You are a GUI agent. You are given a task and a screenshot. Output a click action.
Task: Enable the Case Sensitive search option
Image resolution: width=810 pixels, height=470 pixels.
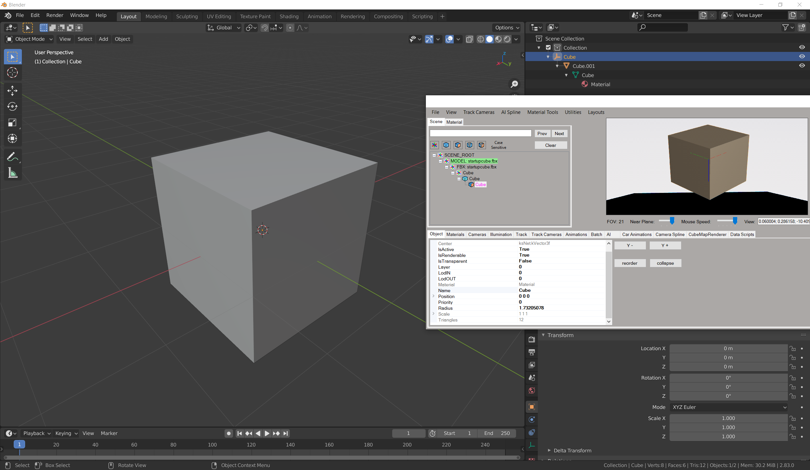pyautogui.click(x=498, y=145)
